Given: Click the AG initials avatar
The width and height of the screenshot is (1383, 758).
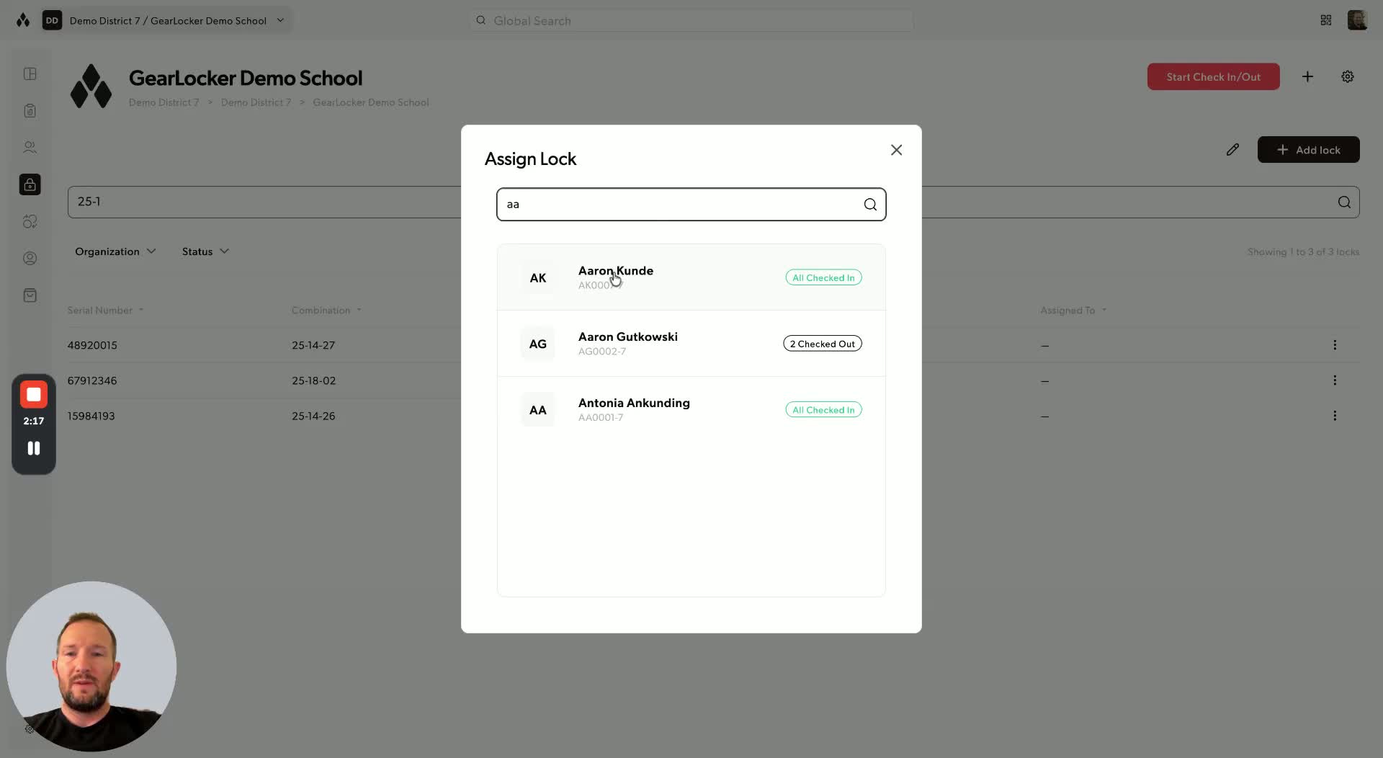Looking at the screenshot, I should point(537,344).
